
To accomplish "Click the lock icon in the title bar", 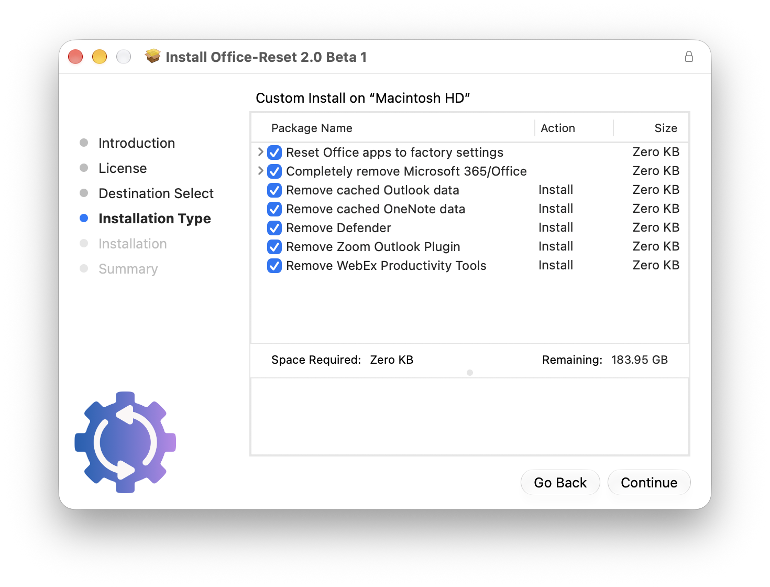I will click(x=689, y=57).
